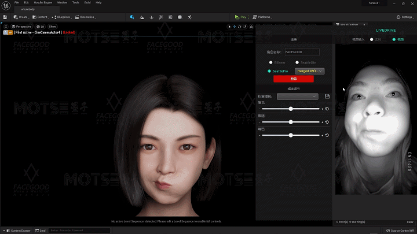Expand the weight template dropdown

pyautogui.click(x=298, y=96)
